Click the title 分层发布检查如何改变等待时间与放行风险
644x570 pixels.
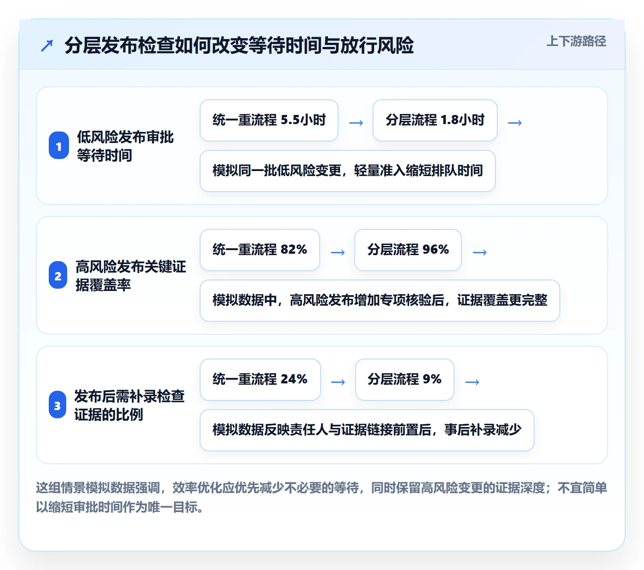point(239,46)
